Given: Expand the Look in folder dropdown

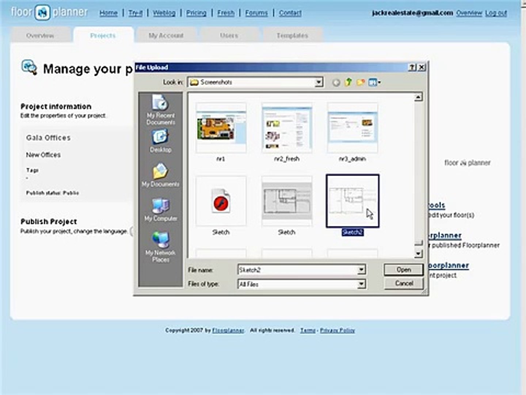Looking at the screenshot, I should pos(319,82).
